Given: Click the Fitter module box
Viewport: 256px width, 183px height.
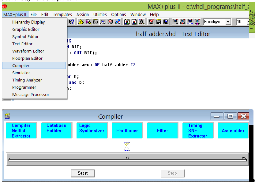Looking at the screenshot, I should pyautogui.click(x=163, y=130).
